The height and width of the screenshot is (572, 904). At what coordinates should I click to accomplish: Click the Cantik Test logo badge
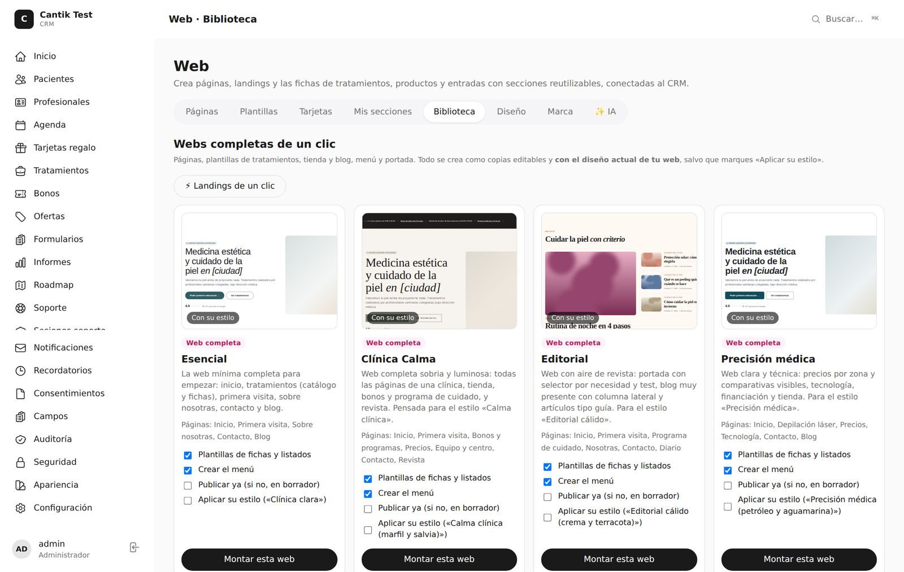pos(24,19)
